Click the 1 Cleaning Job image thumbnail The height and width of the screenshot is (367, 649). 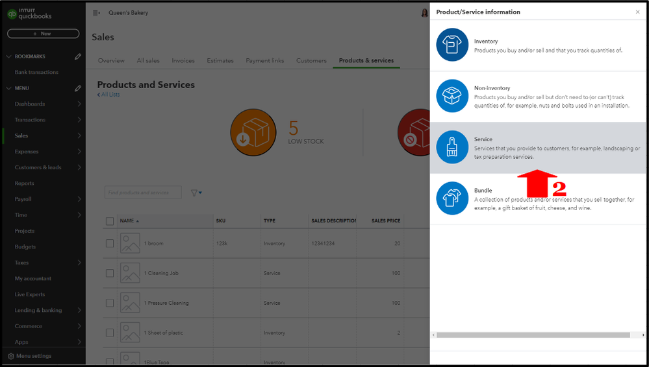pos(130,273)
